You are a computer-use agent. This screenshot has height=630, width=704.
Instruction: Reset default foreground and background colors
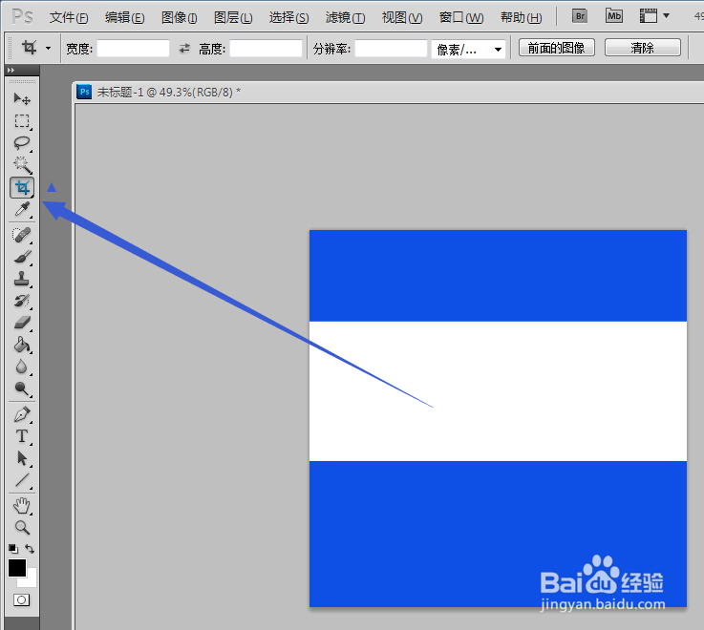tap(13, 548)
